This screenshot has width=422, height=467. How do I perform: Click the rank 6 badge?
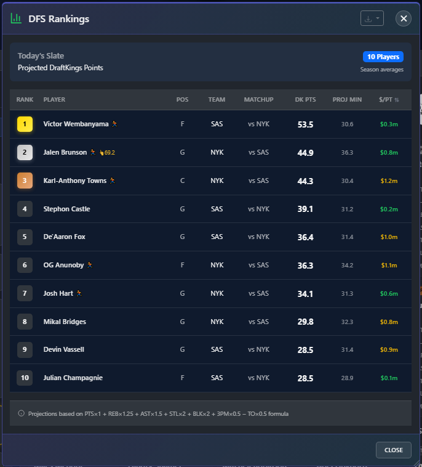tap(25, 265)
